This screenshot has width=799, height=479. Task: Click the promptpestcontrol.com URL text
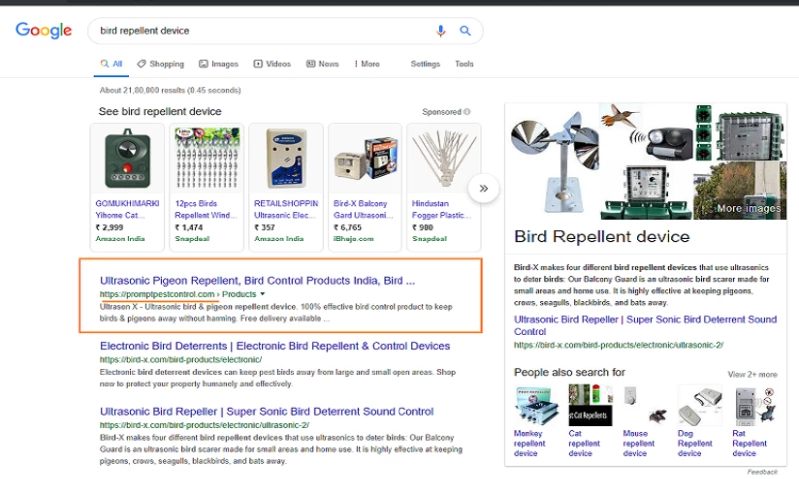[157, 294]
